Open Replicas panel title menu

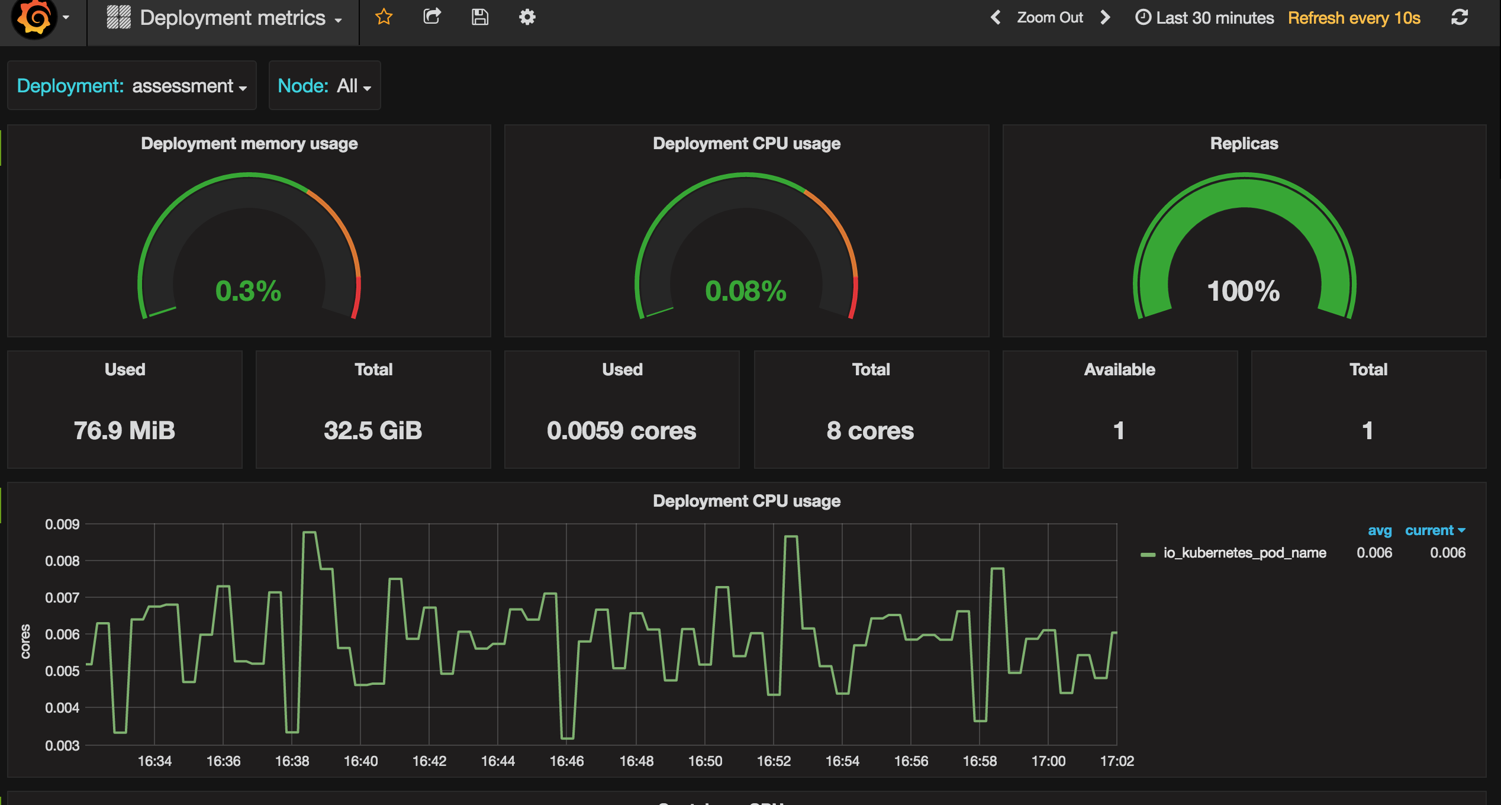(x=1244, y=144)
